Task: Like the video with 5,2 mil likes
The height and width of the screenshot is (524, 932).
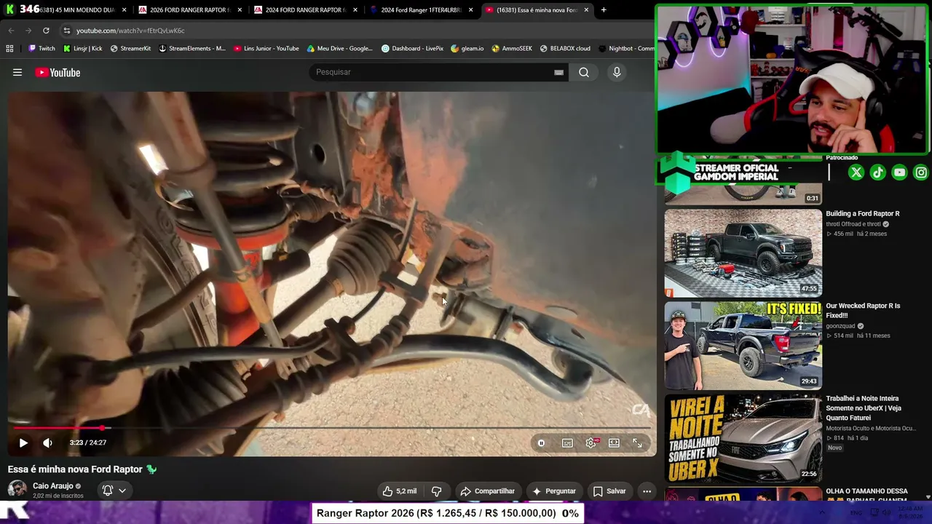Action: (400, 491)
